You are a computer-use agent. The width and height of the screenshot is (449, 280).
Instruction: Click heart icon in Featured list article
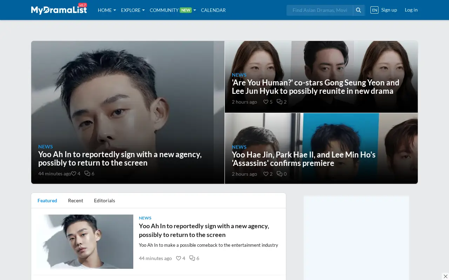179,258
